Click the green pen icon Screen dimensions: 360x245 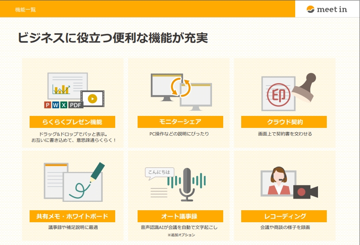97,172
